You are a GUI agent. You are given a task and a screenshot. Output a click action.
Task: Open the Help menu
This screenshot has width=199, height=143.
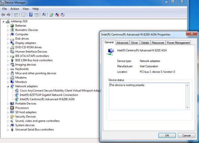pos(35,9)
